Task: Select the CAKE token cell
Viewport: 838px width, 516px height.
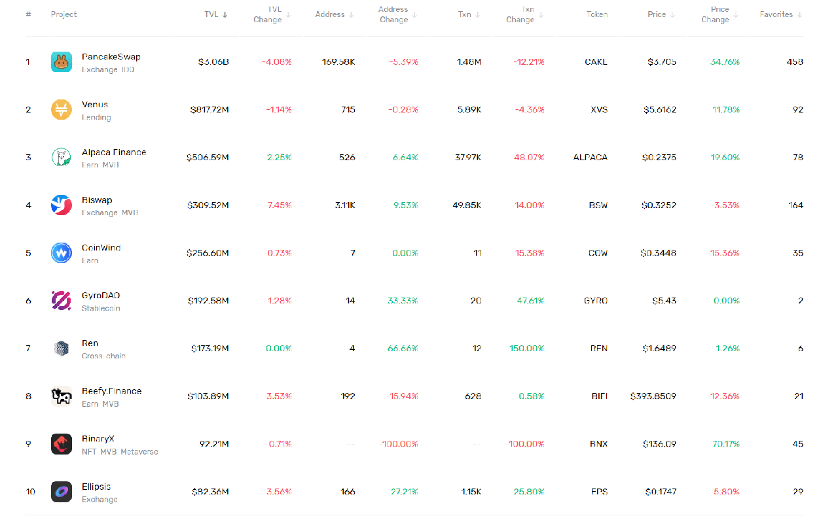Action: click(596, 62)
